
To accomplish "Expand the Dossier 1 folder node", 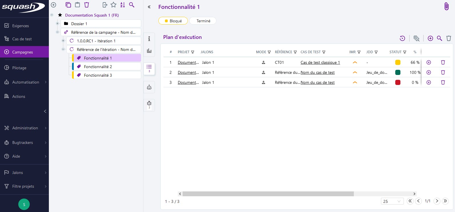I will pyautogui.click(x=57, y=23).
